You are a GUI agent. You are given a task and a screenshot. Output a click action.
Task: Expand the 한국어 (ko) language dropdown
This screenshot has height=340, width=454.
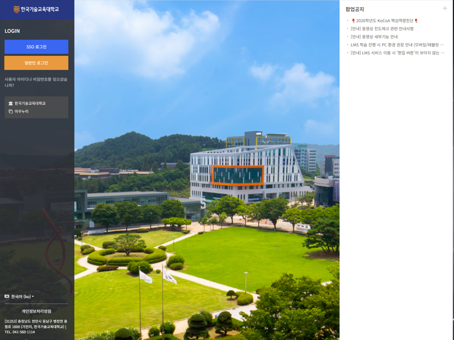click(22, 296)
